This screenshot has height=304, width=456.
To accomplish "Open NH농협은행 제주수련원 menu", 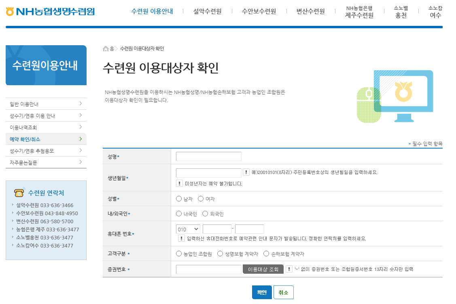I will point(359,12).
